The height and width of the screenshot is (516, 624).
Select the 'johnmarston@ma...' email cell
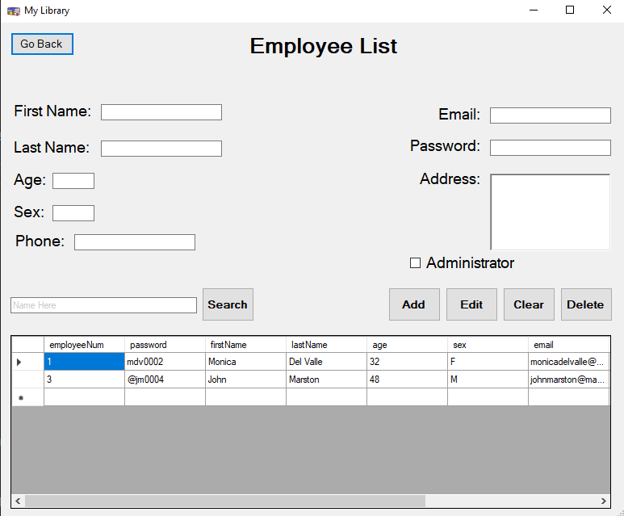569,380
